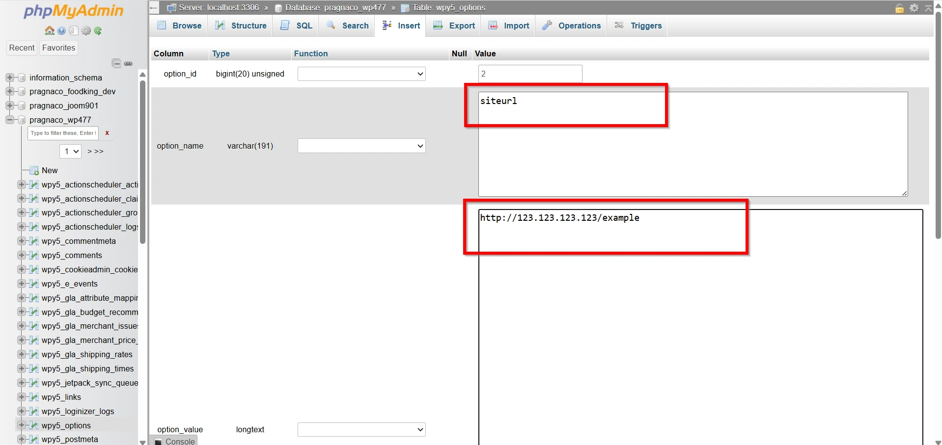This screenshot has height=445, width=942.
Task: Expand the information_schema database
Action: coord(9,78)
